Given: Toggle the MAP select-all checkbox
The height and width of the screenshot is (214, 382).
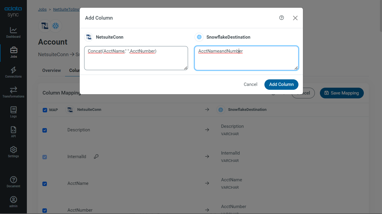Looking at the screenshot, I should tap(45, 110).
